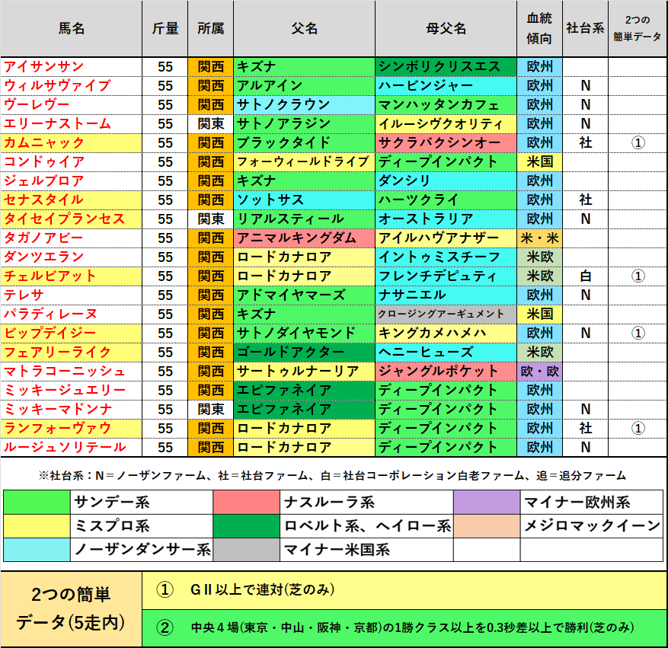The width and height of the screenshot is (668, 648).
Task: Click 関東 cell in エリーナストーム row
Action: 210,124
